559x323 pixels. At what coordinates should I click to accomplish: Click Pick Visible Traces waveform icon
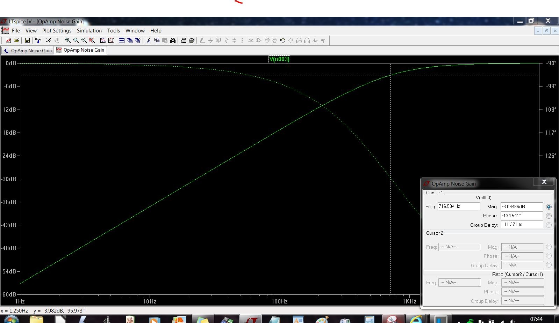(103, 40)
